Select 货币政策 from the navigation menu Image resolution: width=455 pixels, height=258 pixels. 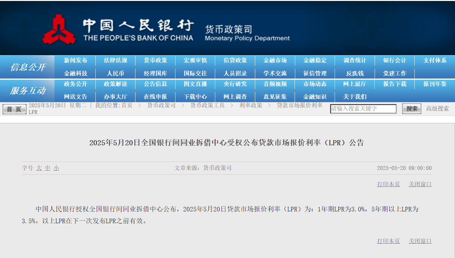(155, 60)
